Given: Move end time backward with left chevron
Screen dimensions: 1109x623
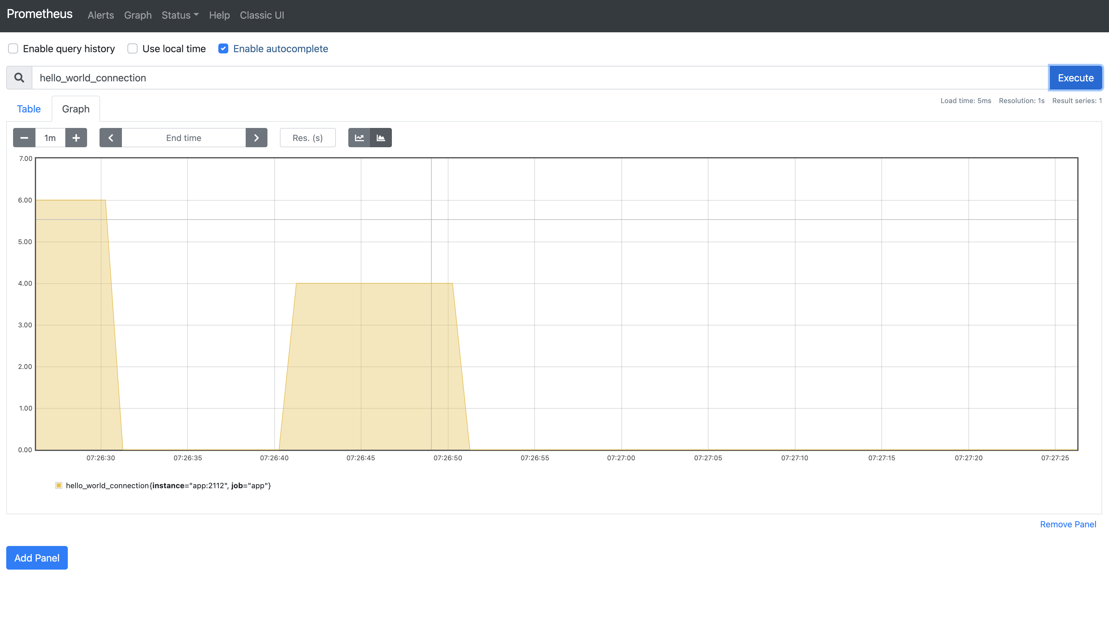Looking at the screenshot, I should tap(111, 138).
